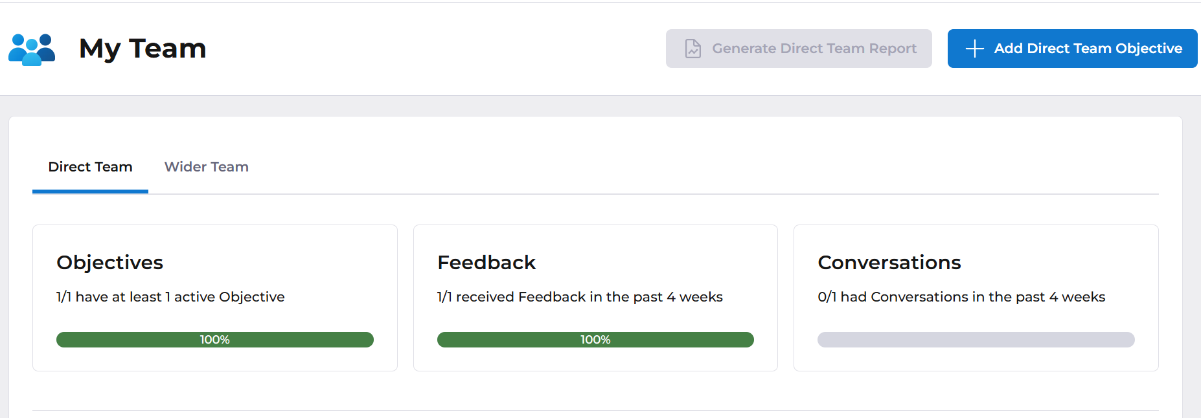The image size is (1201, 418).
Task: Click the "1/1 received Feedback" summary text
Action: [x=580, y=297]
